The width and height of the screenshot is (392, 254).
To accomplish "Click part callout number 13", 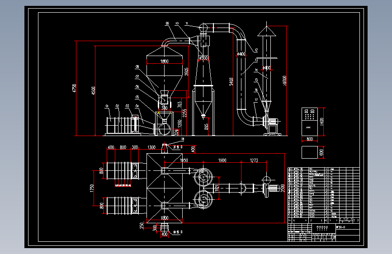I will pos(256,60).
